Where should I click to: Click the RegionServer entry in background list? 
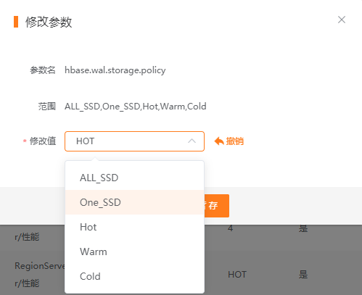40,266
